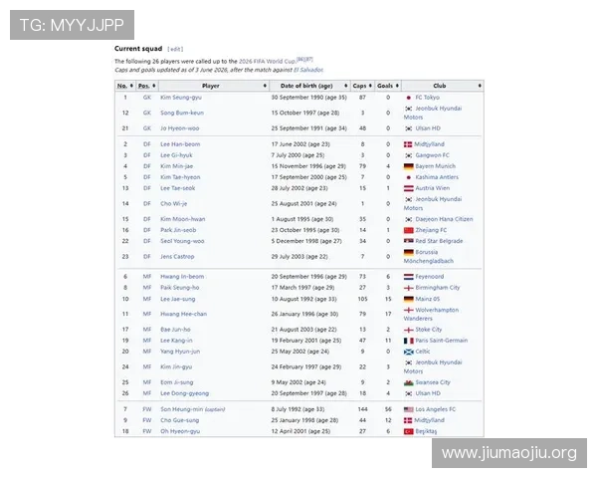Click the Serbia flag beside Red Star Belgrade
This screenshot has width=597, height=478.
click(x=409, y=241)
